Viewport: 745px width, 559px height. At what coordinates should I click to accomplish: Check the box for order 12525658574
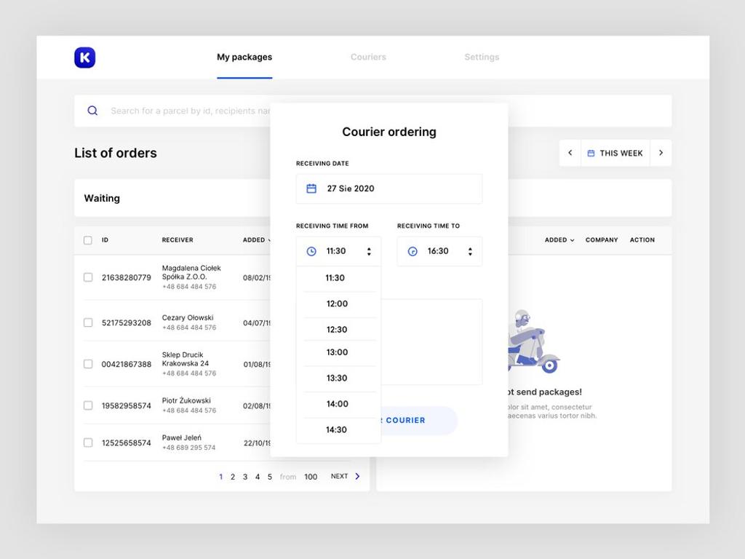[88, 443]
